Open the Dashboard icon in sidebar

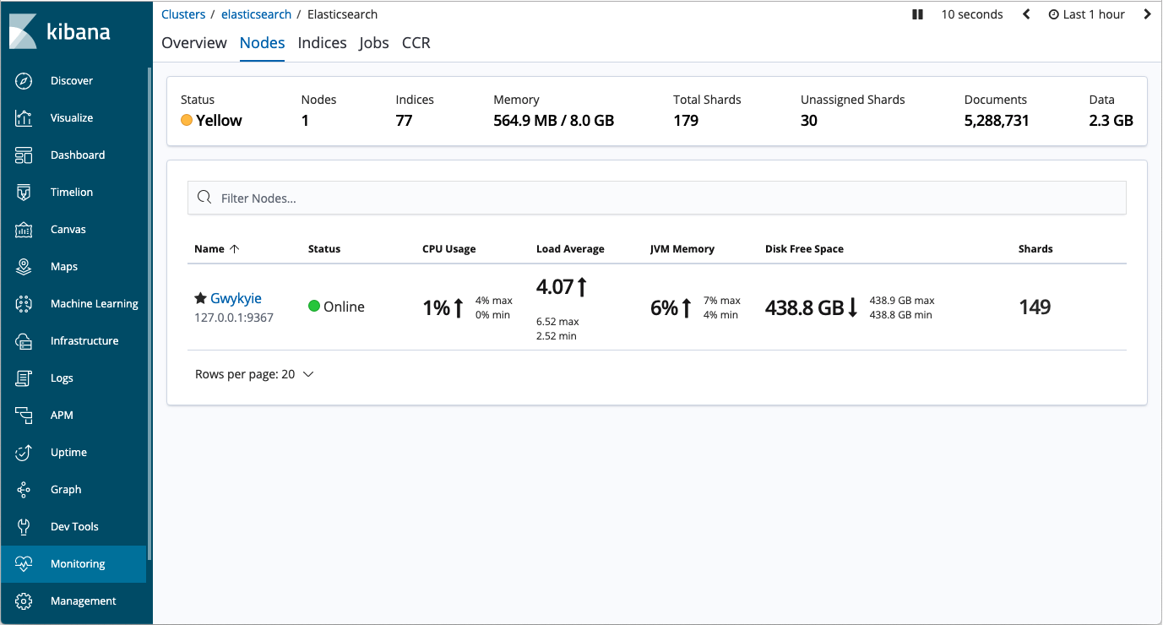click(x=24, y=155)
